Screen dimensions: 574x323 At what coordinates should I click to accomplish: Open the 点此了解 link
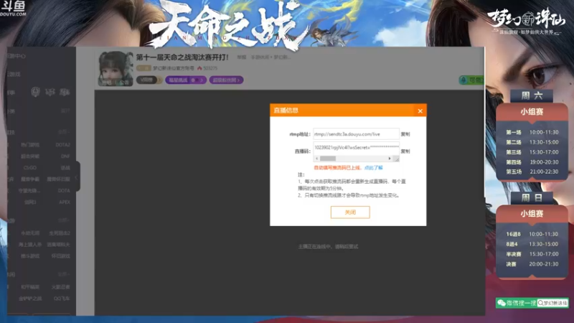click(x=373, y=168)
